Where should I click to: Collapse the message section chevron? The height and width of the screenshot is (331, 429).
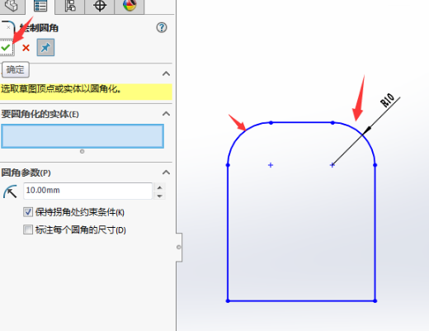click(x=166, y=73)
